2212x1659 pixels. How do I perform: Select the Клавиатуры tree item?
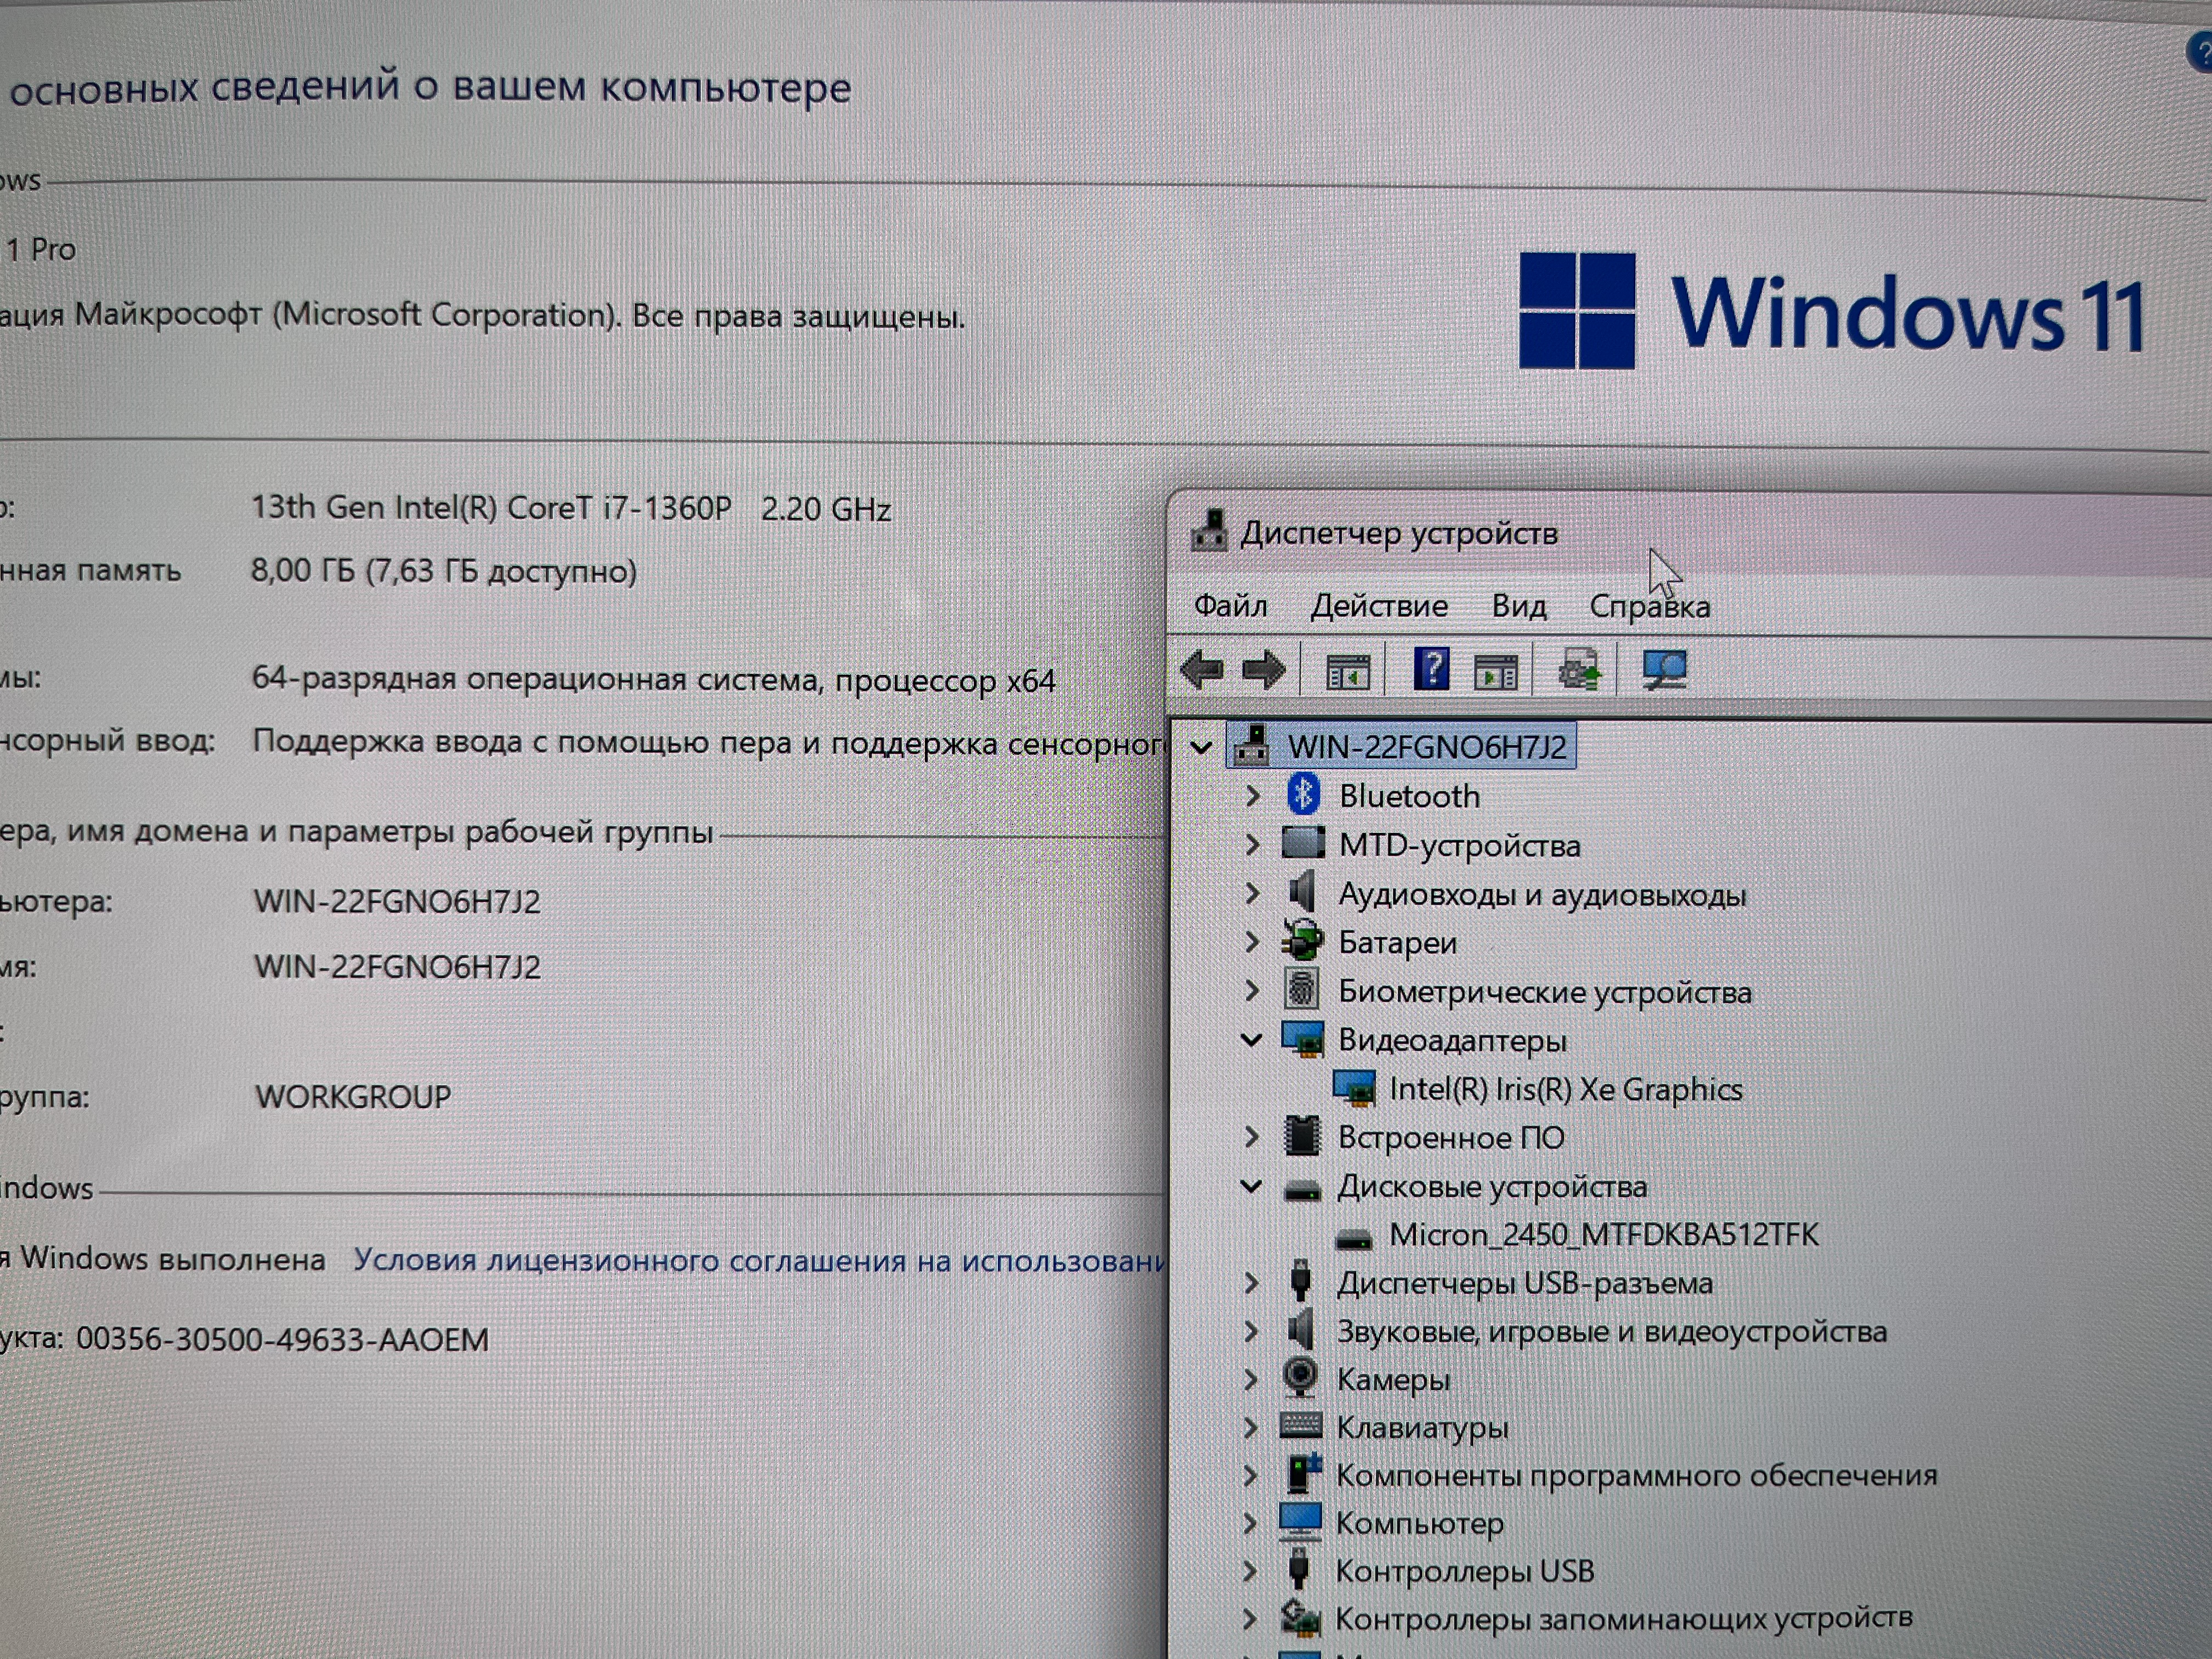[x=1421, y=1428]
